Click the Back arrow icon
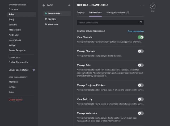The width and height of the screenshot is (170, 126). coord(44,5)
